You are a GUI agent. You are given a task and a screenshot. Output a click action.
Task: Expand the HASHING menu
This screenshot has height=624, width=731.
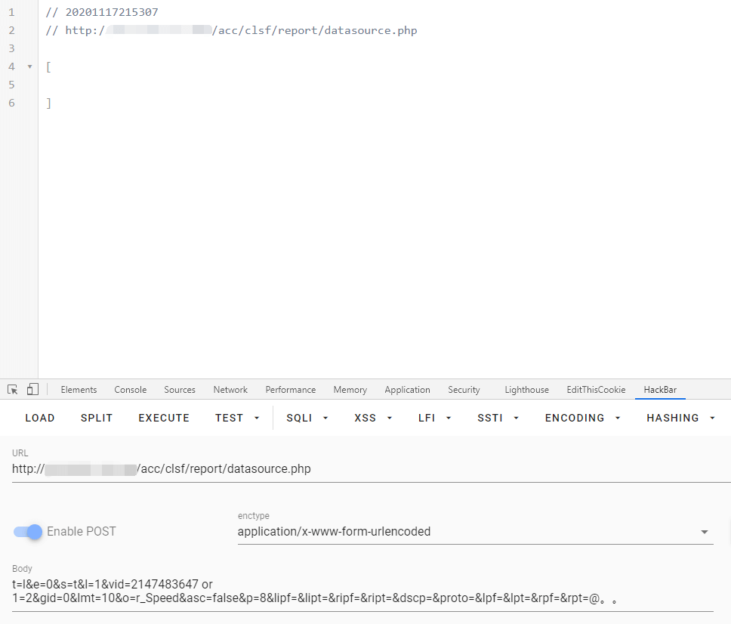[x=680, y=418]
